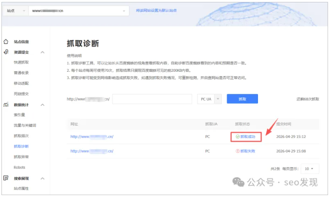Focus the URL path input field
The height and width of the screenshot is (198, 330).
coord(152,99)
